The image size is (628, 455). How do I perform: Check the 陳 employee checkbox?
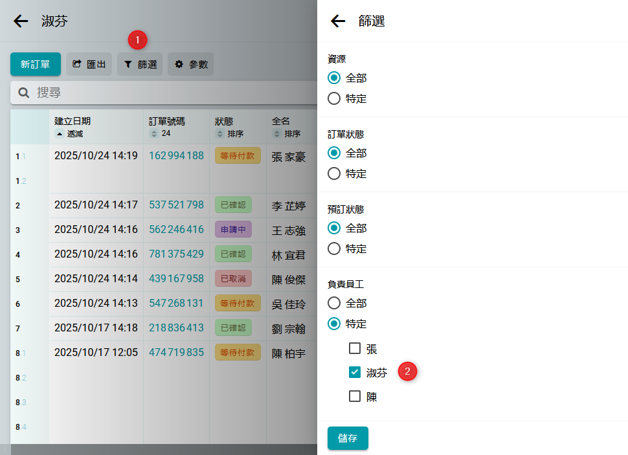click(x=355, y=396)
